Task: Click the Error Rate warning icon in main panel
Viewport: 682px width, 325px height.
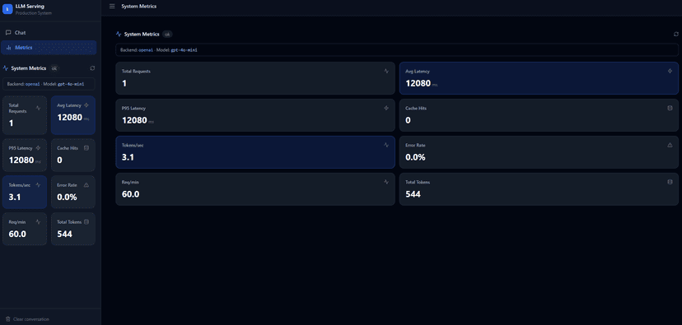Action: 670,145
